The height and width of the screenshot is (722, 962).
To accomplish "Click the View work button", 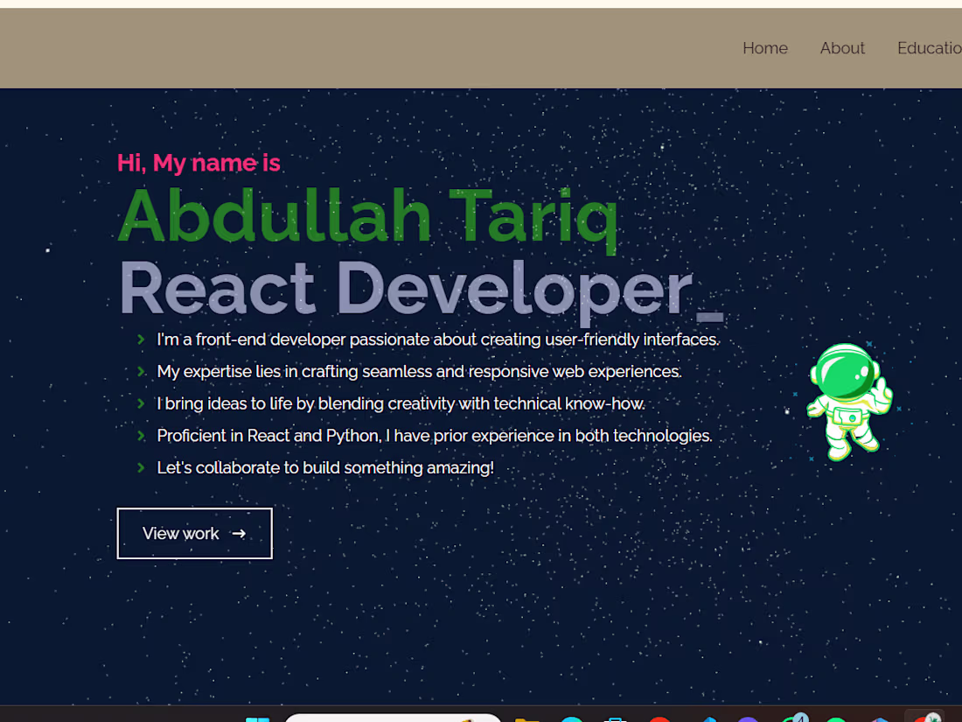I will [194, 533].
